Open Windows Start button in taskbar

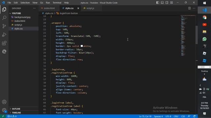(204, 3)
